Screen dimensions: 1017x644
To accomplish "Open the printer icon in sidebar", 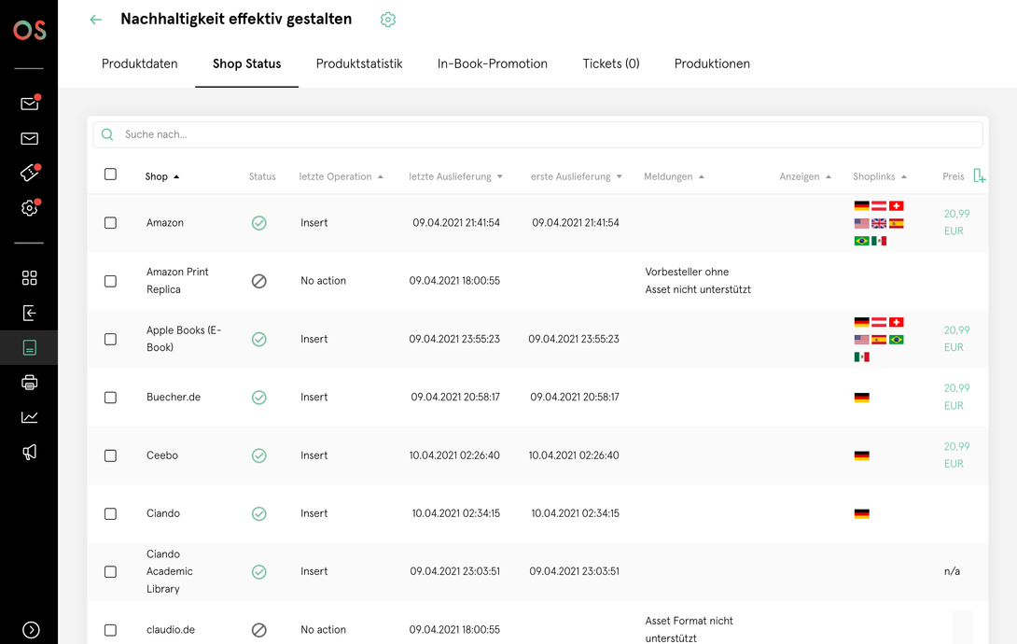I will tap(30, 383).
